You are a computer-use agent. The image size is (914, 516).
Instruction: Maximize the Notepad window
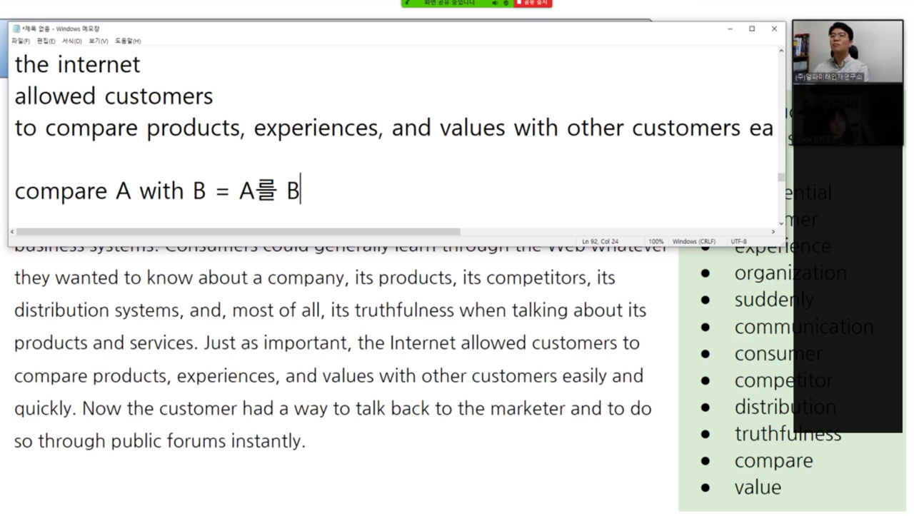(752, 29)
